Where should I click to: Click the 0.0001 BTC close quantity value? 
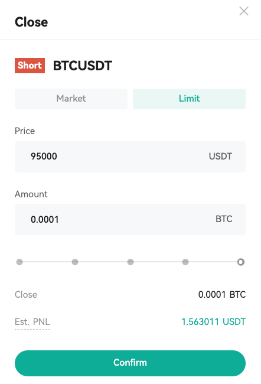click(x=222, y=294)
